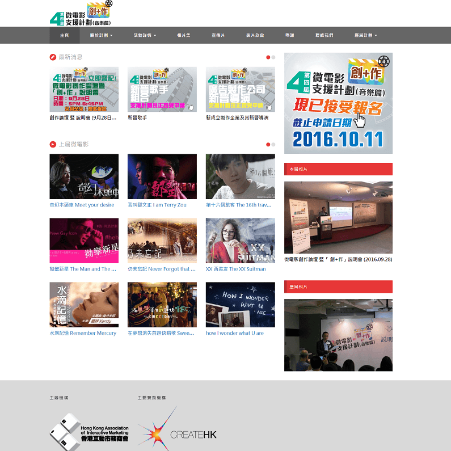Click the 最新消息 section heading

pos(70,57)
